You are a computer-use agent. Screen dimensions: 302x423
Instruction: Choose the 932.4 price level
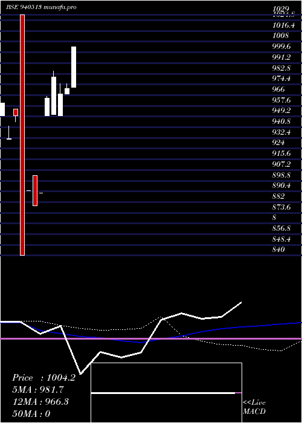click(281, 132)
